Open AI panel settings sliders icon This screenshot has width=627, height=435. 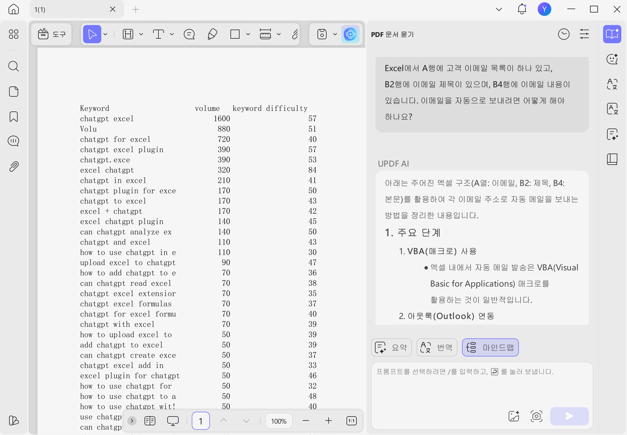584,34
